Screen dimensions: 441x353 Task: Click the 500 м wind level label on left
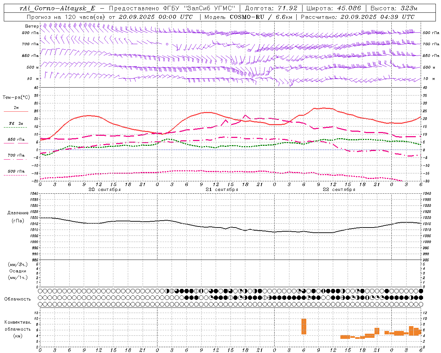[x=33, y=67]
